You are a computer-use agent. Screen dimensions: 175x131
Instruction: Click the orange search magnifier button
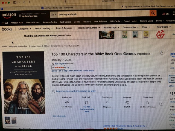pyautogui.click(x=153, y=13)
